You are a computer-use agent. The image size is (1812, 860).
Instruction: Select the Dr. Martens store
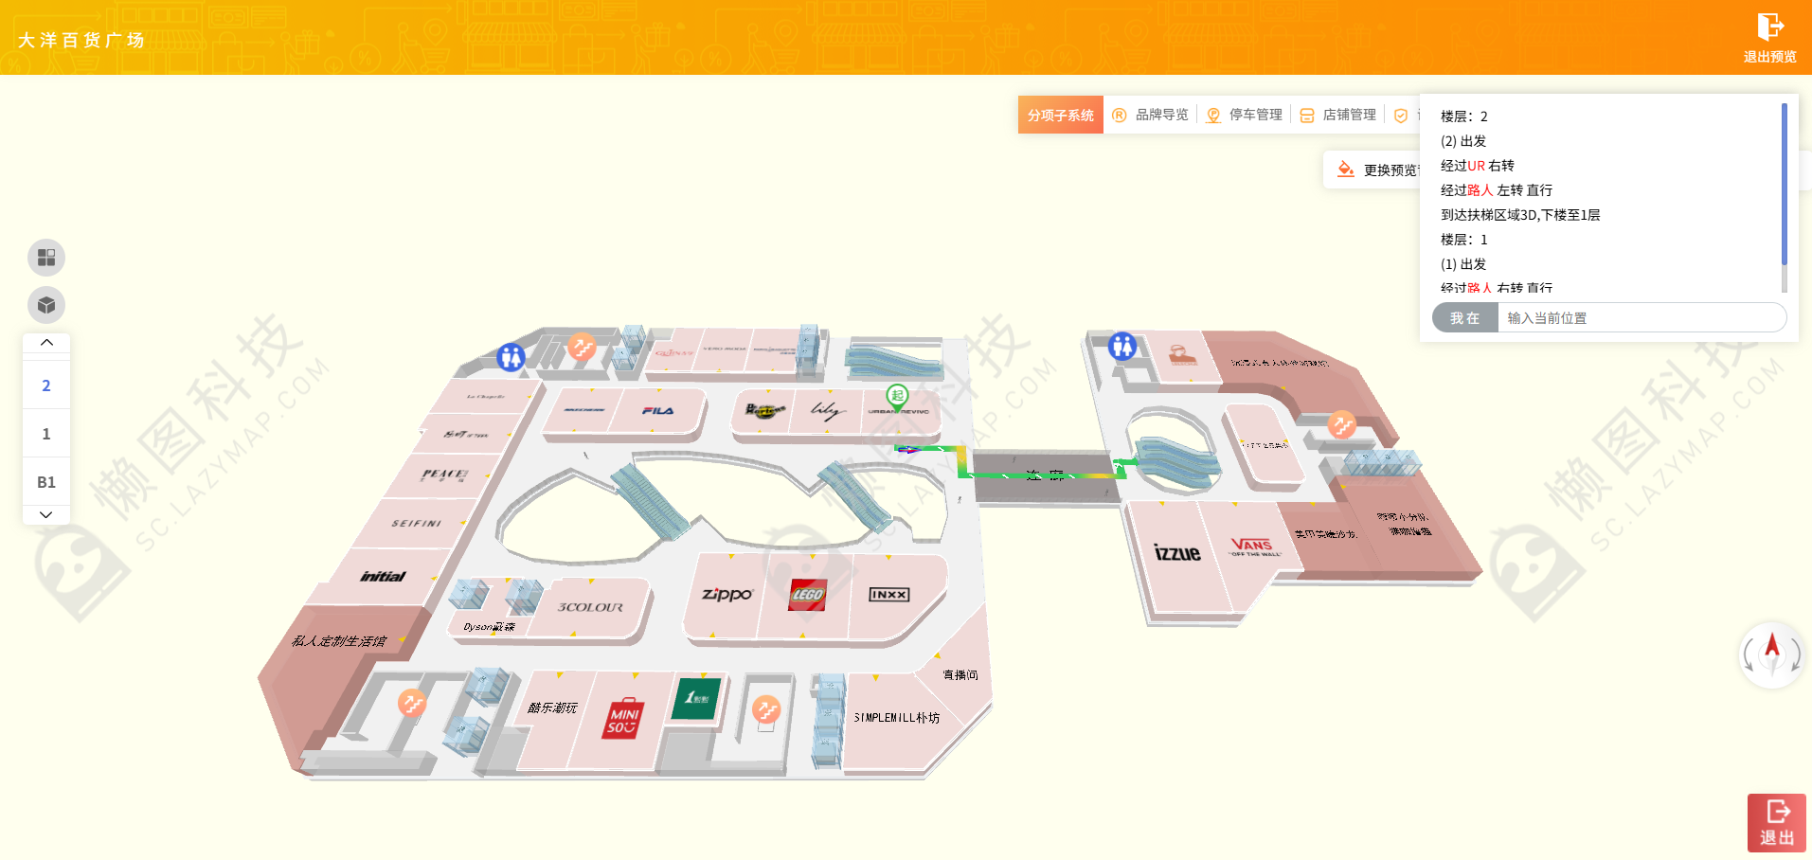point(765,411)
